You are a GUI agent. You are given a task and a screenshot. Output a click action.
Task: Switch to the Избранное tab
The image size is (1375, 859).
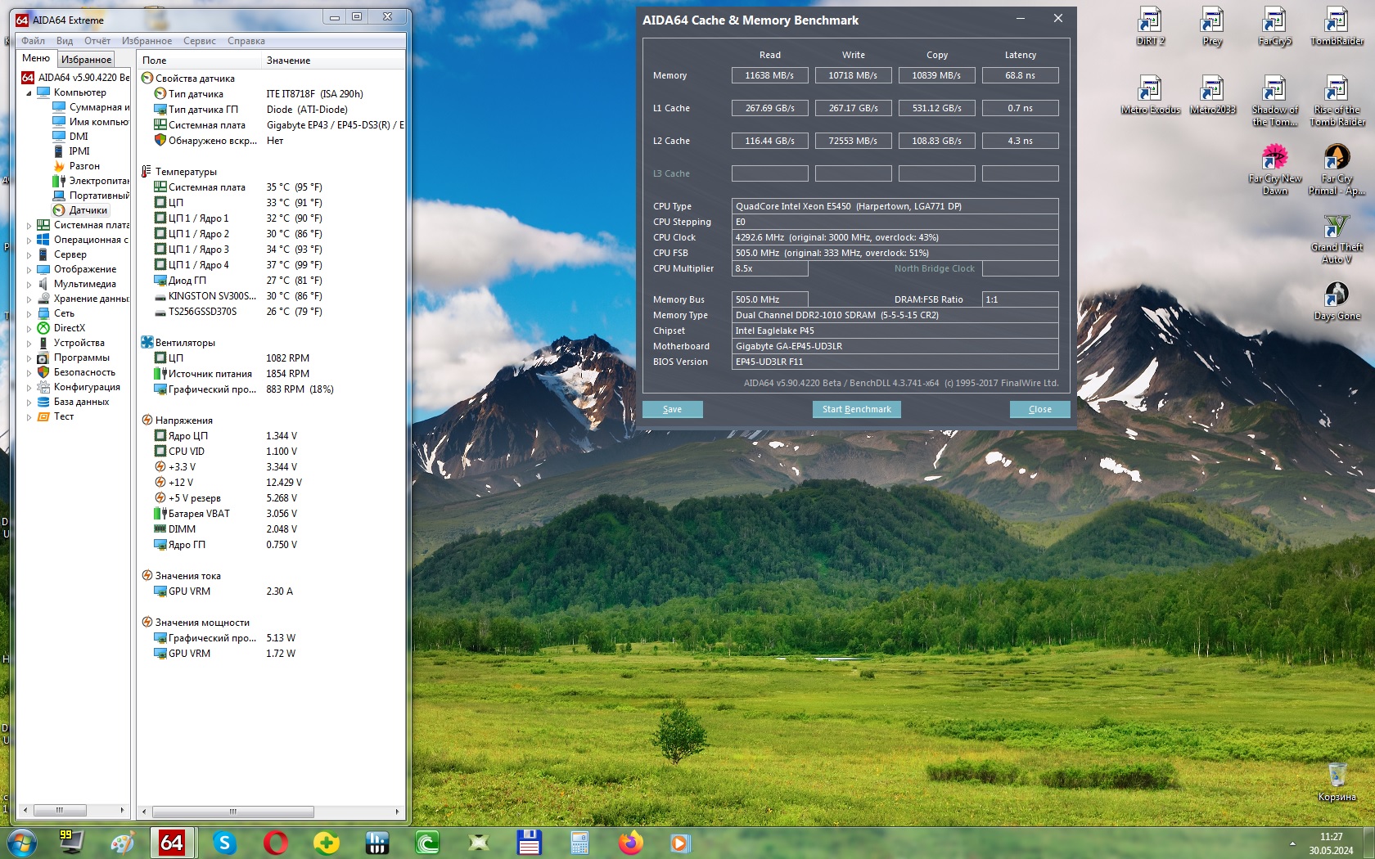pos(86,59)
